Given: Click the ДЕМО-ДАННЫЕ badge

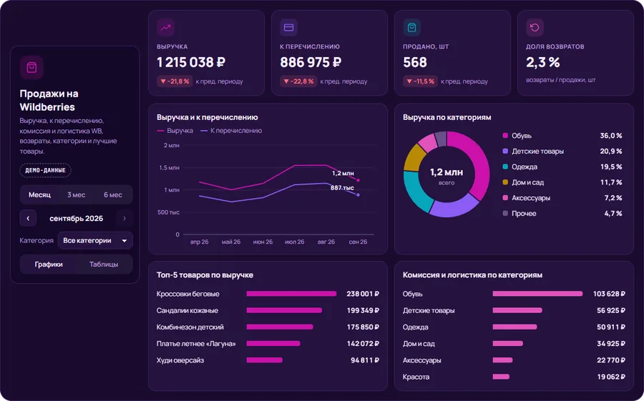Looking at the screenshot, I should 45,170.
